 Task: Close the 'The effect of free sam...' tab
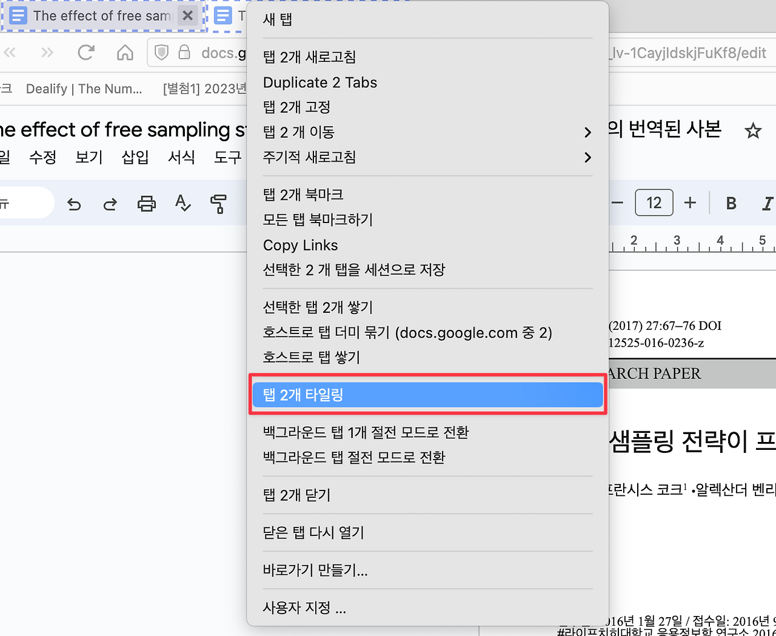pos(187,16)
